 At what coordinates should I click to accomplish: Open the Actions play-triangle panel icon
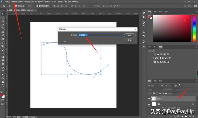(144, 17)
